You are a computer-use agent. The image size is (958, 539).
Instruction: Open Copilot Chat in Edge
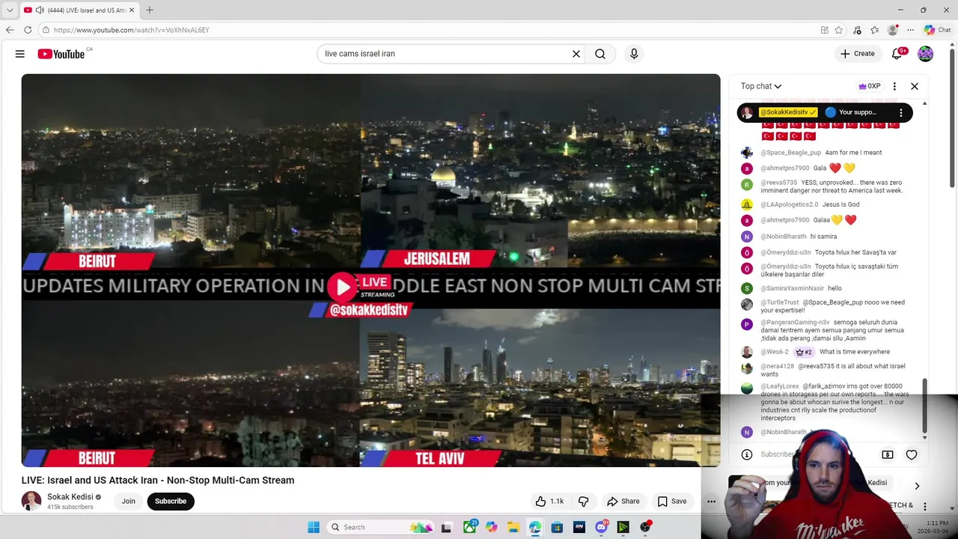938,30
